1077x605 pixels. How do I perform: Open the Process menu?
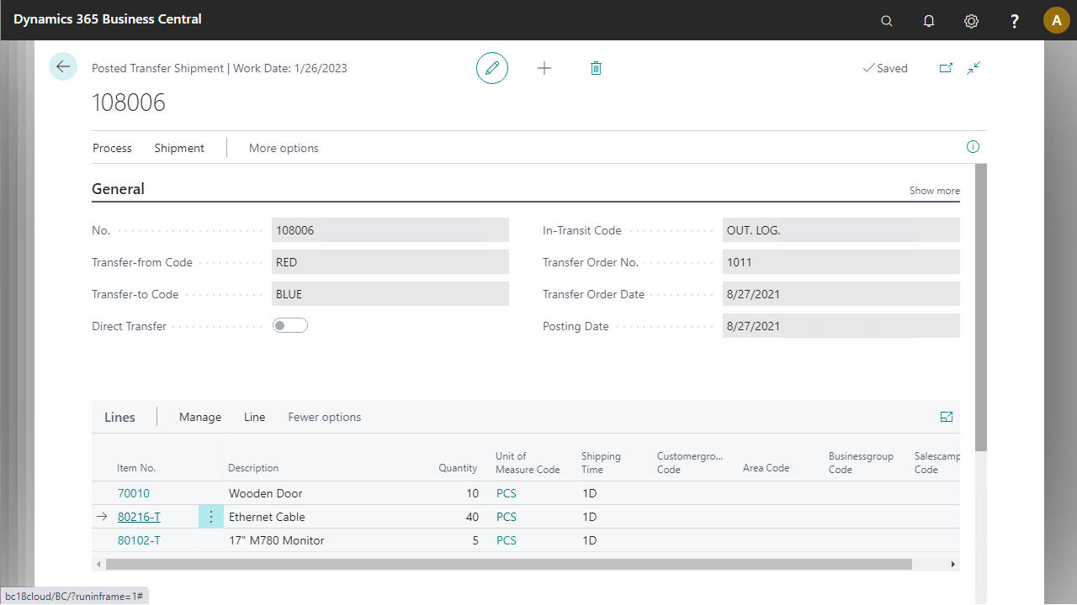pos(112,148)
